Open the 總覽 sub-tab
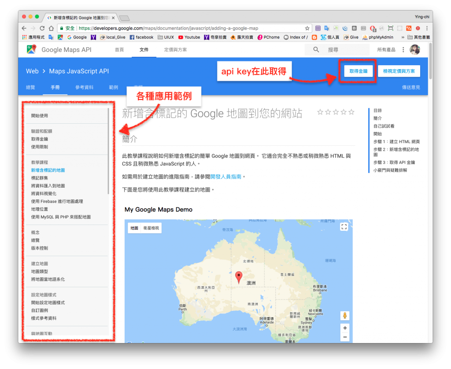Screen dimensions: 451x369 click(x=30, y=87)
